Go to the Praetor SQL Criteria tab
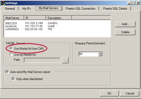Viewport: 141px width, 99px height. (x=115, y=9)
